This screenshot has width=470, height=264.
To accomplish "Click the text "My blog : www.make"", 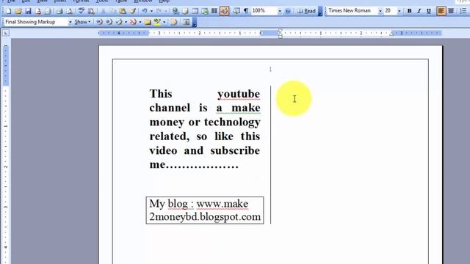I will pyautogui.click(x=199, y=204).
